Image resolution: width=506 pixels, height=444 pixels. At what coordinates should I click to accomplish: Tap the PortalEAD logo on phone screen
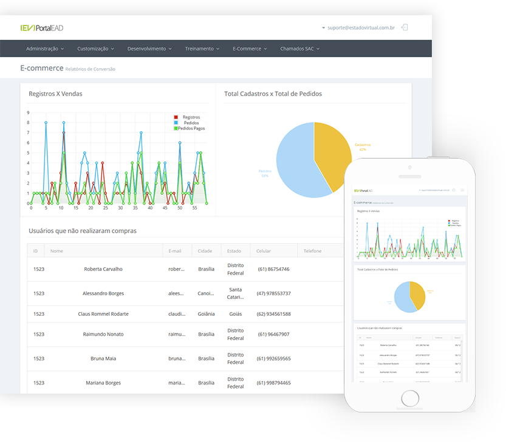pos(363,190)
